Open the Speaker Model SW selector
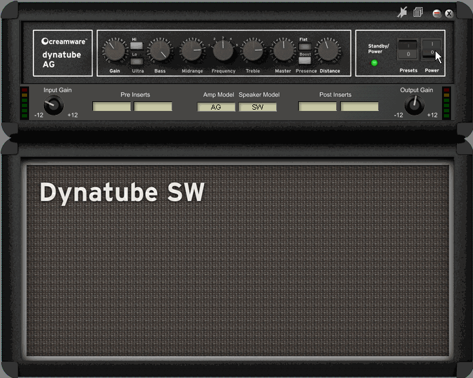The height and width of the screenshot is (378, 473). coord(257,107)
